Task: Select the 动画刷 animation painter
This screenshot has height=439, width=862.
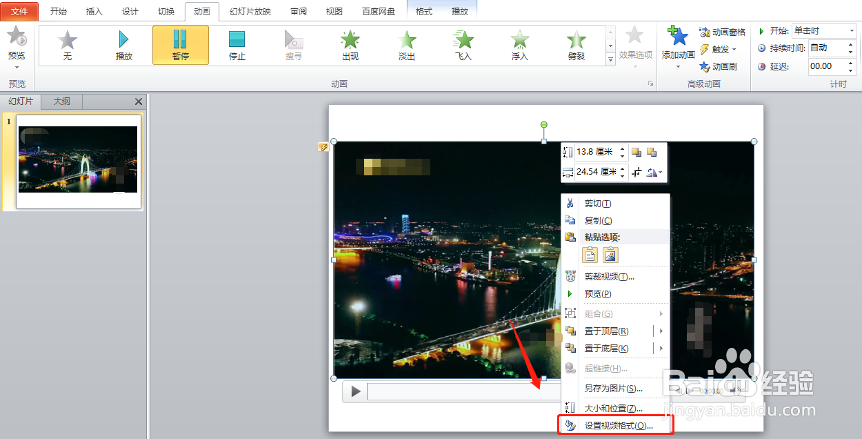Action: pos(719,66)
